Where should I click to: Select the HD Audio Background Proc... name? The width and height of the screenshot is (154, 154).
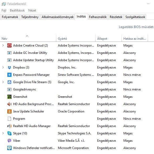(x=33, y=104)
